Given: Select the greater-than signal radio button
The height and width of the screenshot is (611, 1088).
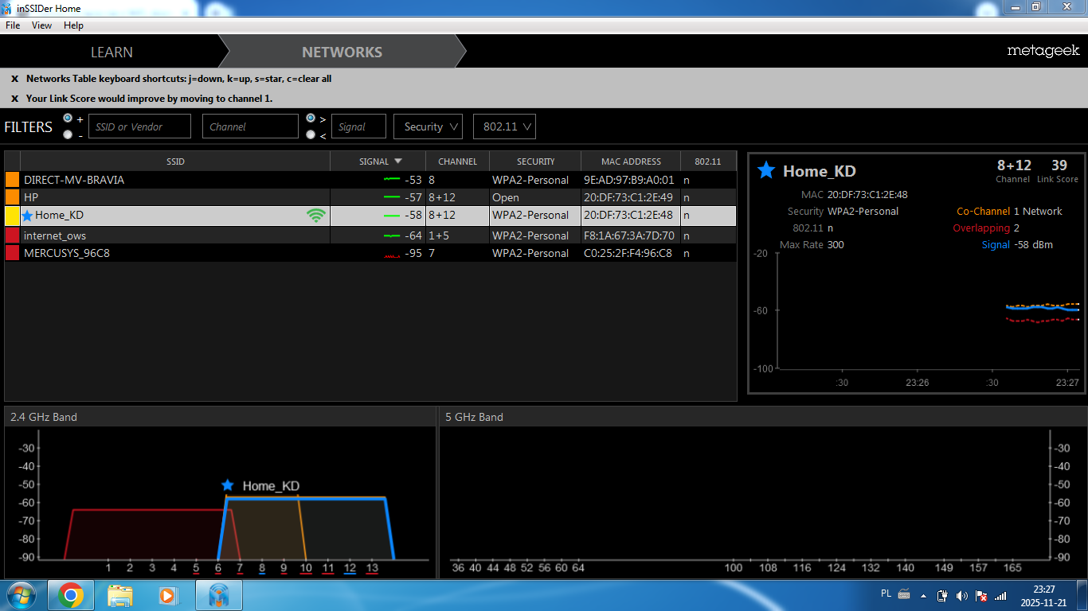Looking at the screenshot, I should pos(311,118).
